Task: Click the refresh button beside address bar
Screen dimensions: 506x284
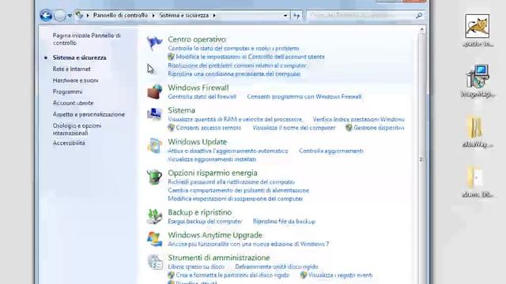Action: (x=296, y=15)
